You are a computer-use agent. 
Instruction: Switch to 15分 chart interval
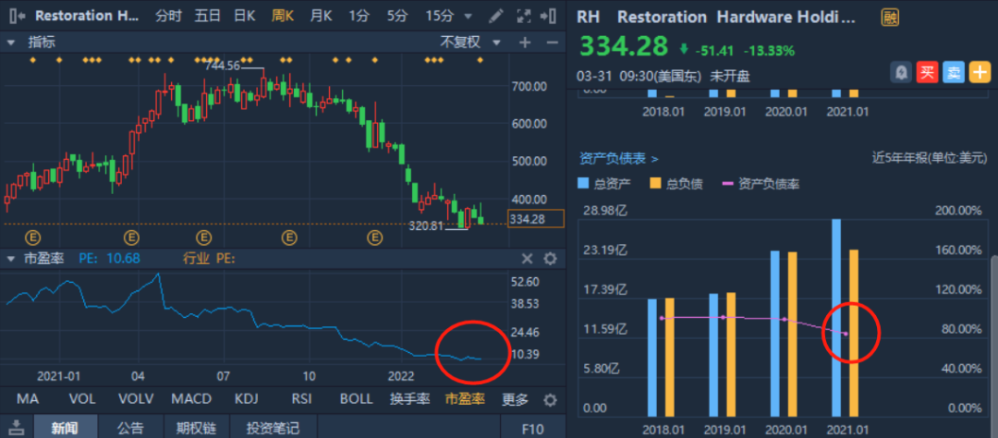click(x=441, y=16)
